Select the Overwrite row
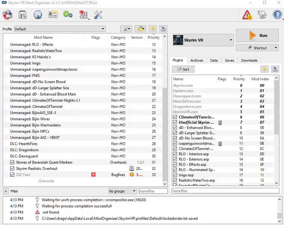This screenshot has height=225, width=284. [x=82, y=181]
